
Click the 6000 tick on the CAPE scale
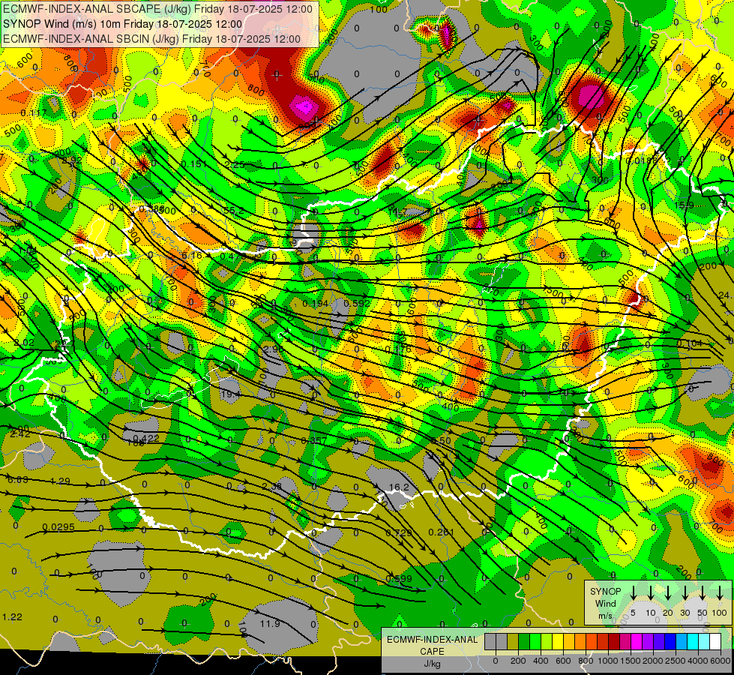(721, 661)
